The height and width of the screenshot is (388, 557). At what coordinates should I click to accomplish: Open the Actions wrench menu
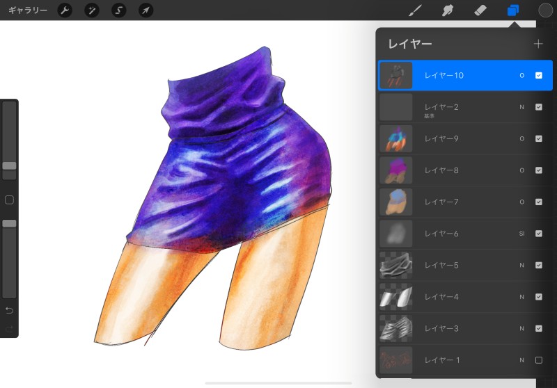coord(65,10)
